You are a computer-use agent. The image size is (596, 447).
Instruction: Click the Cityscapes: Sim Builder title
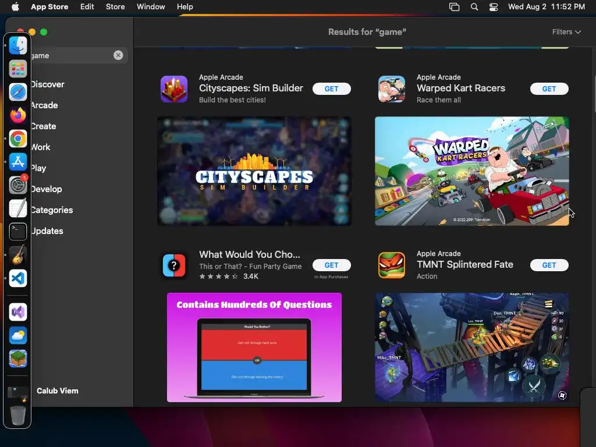coord(251,88)
